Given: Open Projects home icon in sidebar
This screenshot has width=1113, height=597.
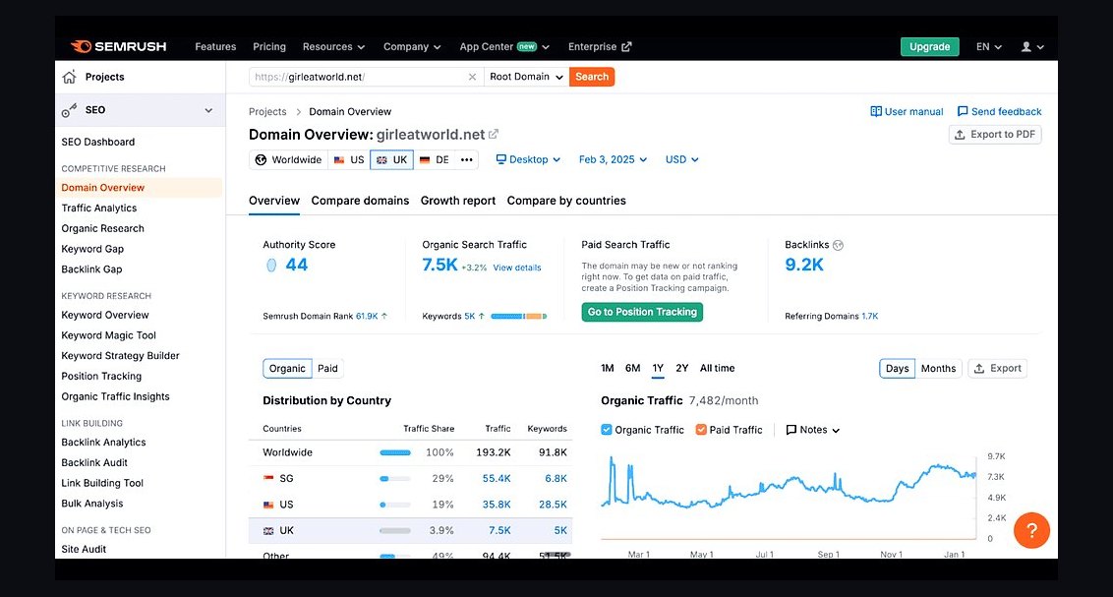Looking at the screenshot, I should (x=69, y=77).
